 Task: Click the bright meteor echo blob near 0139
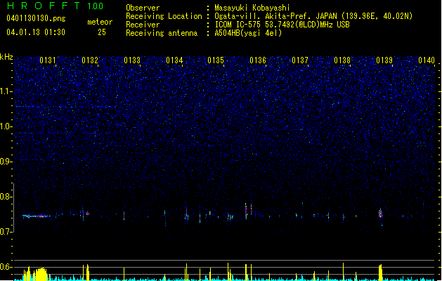pyautogui.click(x=381, y=214)
